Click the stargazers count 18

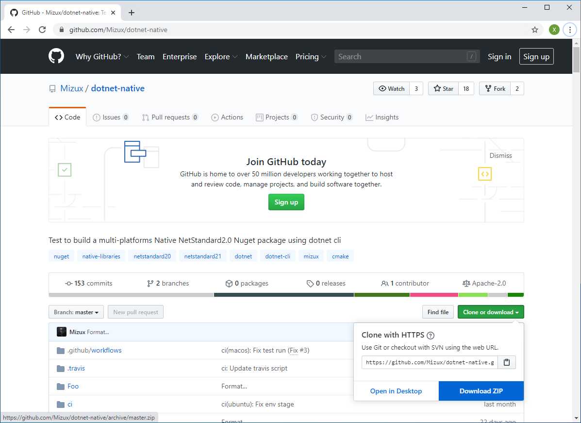pos(466,88)
